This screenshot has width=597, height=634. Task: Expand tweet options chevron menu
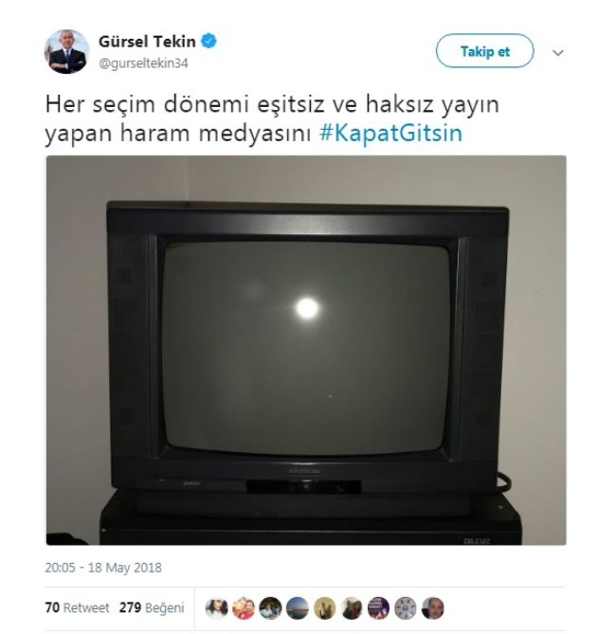click(558, 52)
